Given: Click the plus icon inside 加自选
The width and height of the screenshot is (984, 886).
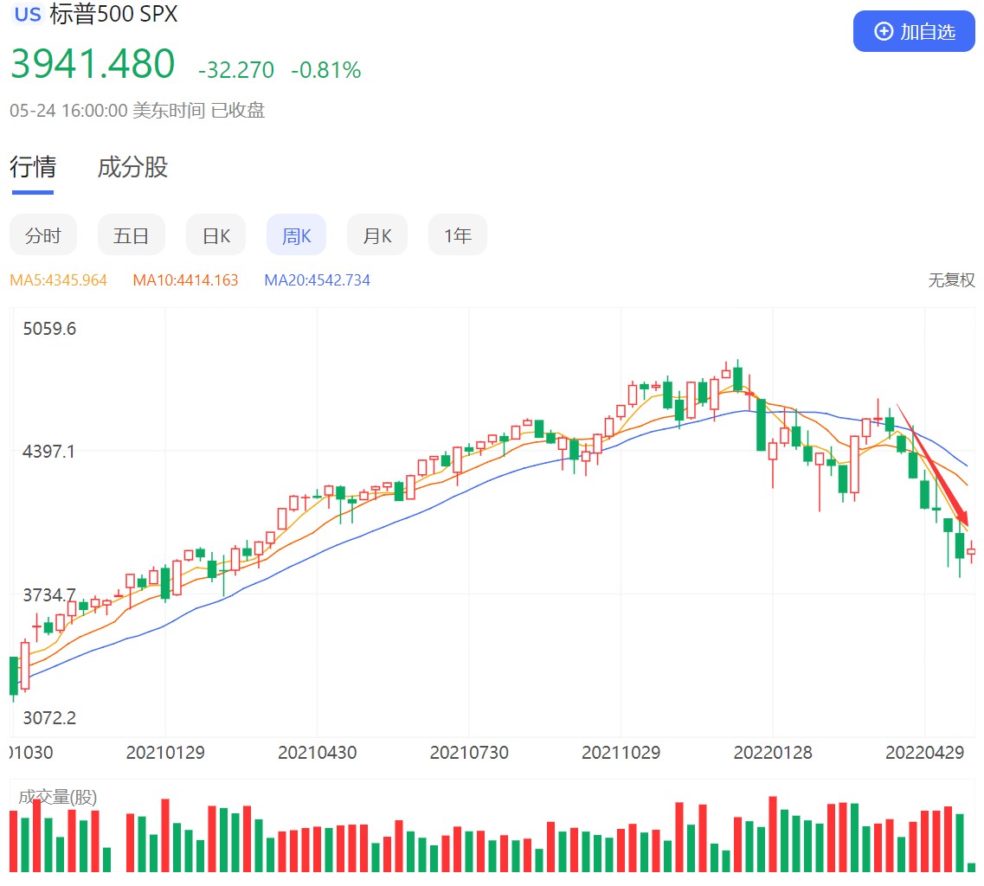Looking at the screenshot, I should [884, 32].
